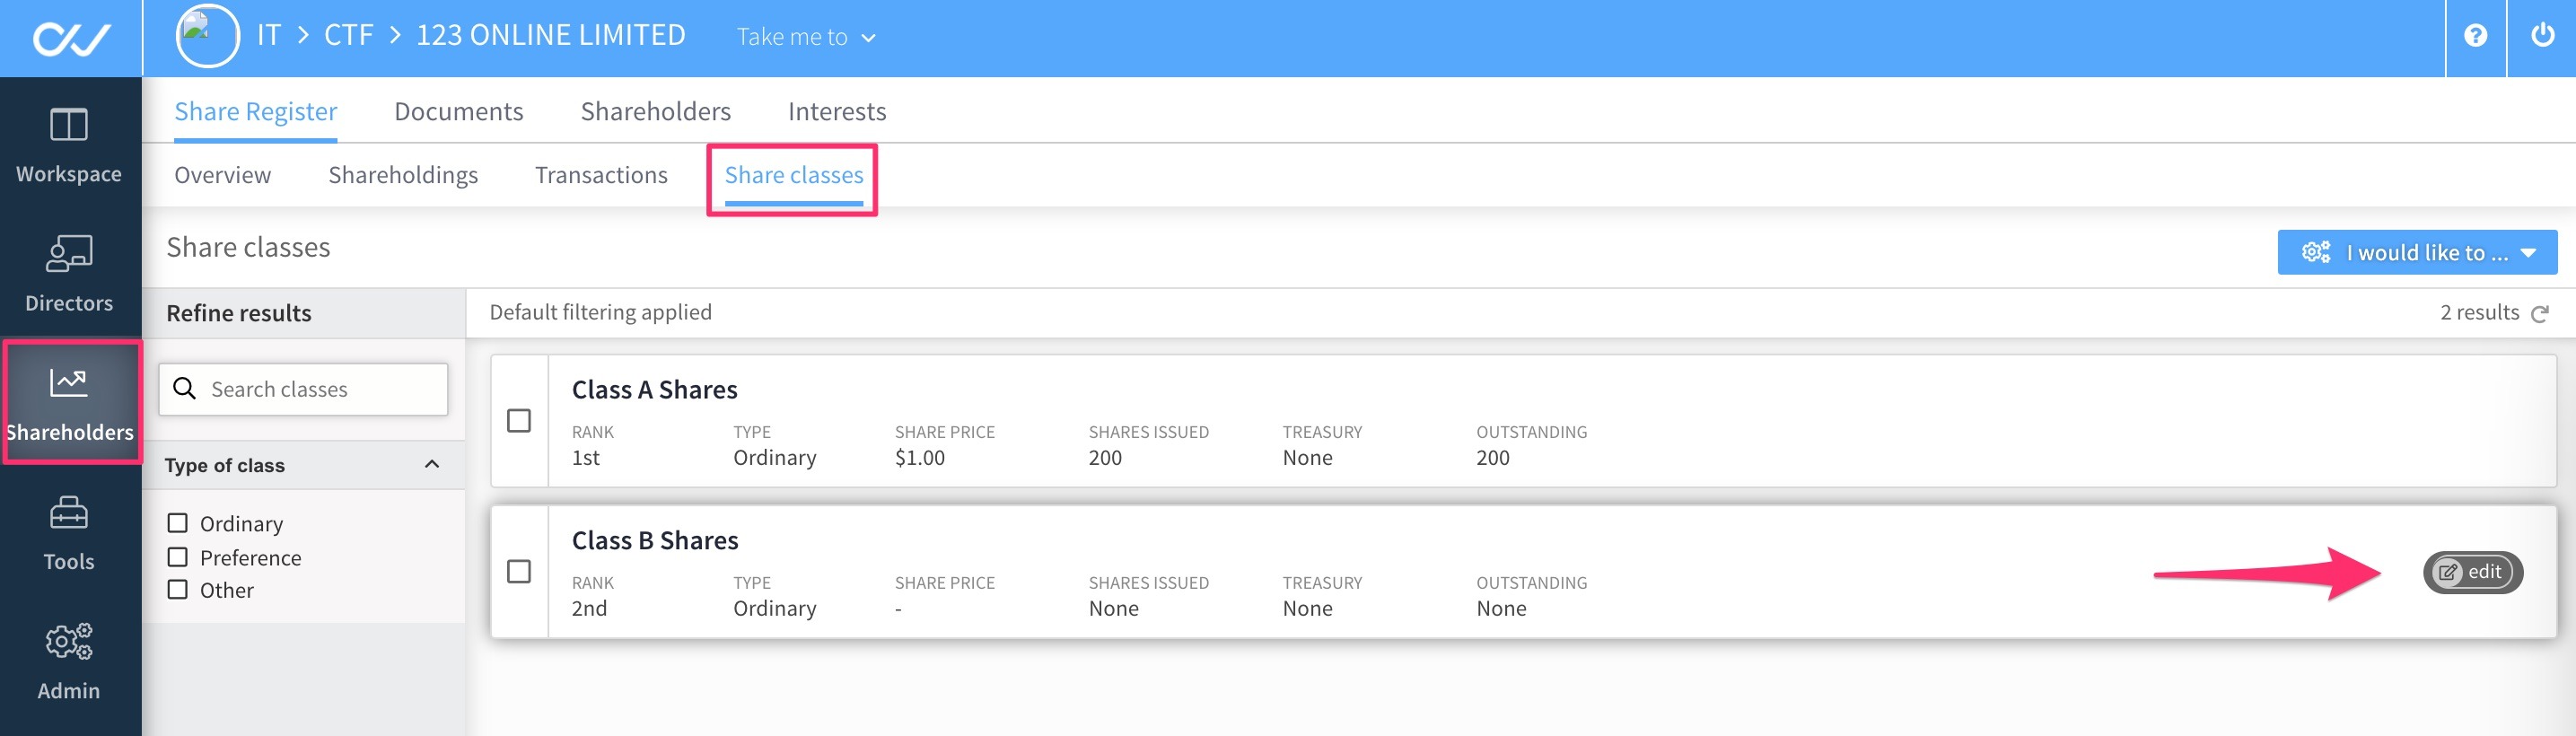Click the IT breadcrumb link
This screenshot has height=736, width=2576.
tap(268, 36)
